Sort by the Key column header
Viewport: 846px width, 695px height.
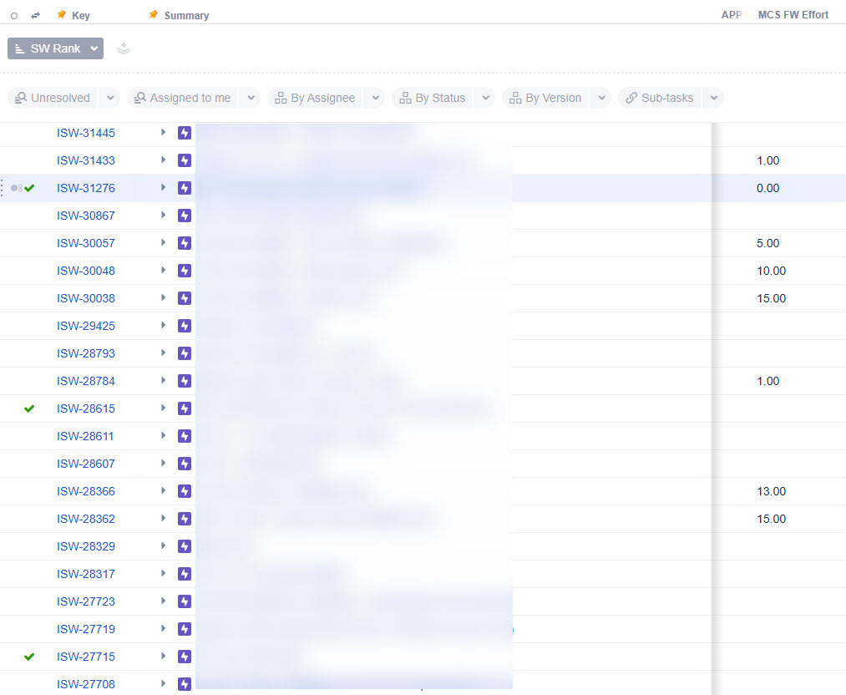[x=80, y=16]
